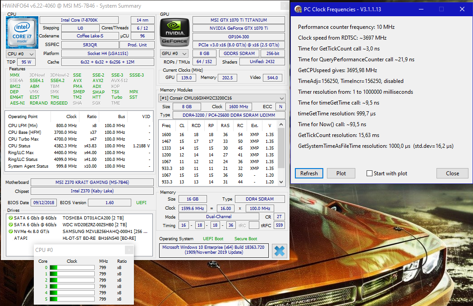Click the TDP 95 W field
Viewport: 473px width, 306px height.
click(x=26, y=62)
